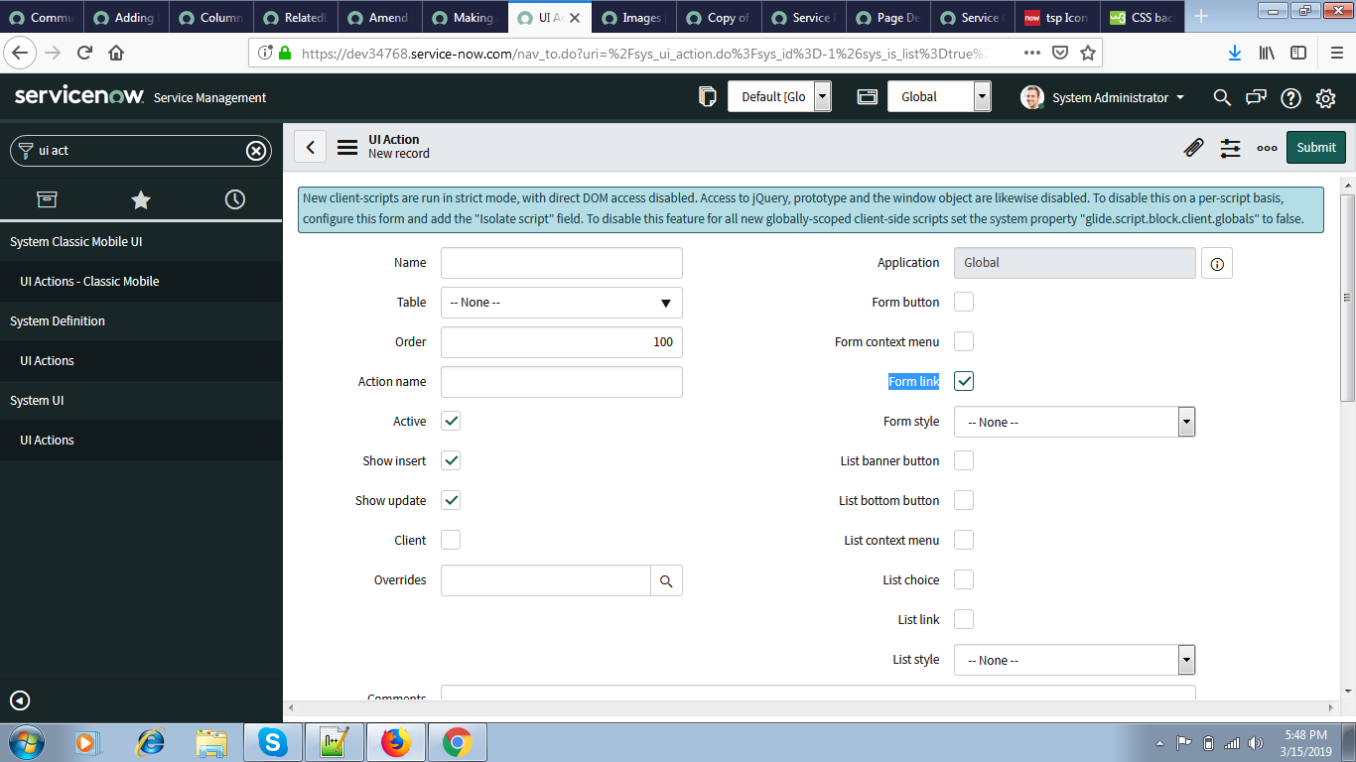Viewport: 1356px width, 762px height.
Task: Open the Form style dropdown
Action: pyautogui.click(x=1186, y=422)
